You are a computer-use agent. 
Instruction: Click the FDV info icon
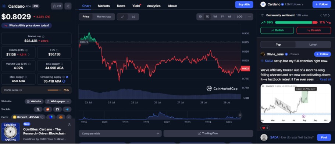(57, 50)
